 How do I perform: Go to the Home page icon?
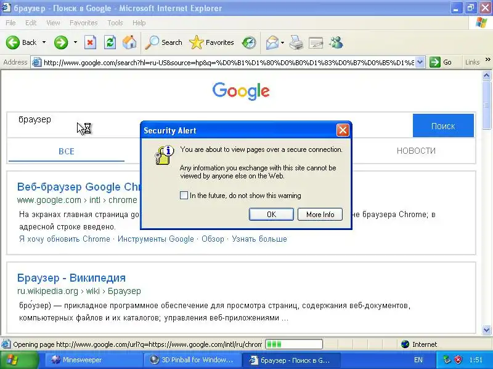129,42
